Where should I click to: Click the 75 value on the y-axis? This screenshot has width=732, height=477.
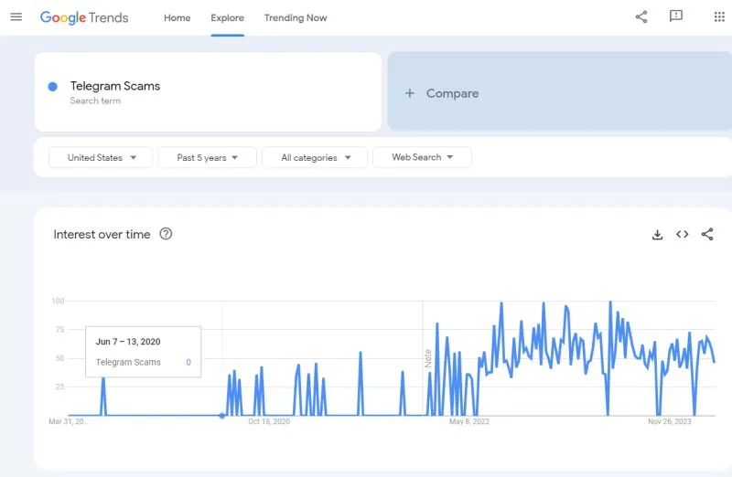click(x=59, y=330)
